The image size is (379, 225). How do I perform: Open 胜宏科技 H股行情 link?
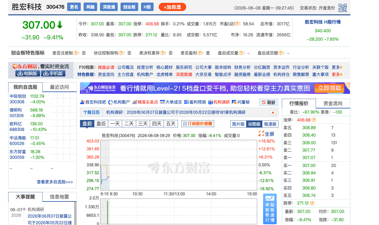[x=323, y=22]
